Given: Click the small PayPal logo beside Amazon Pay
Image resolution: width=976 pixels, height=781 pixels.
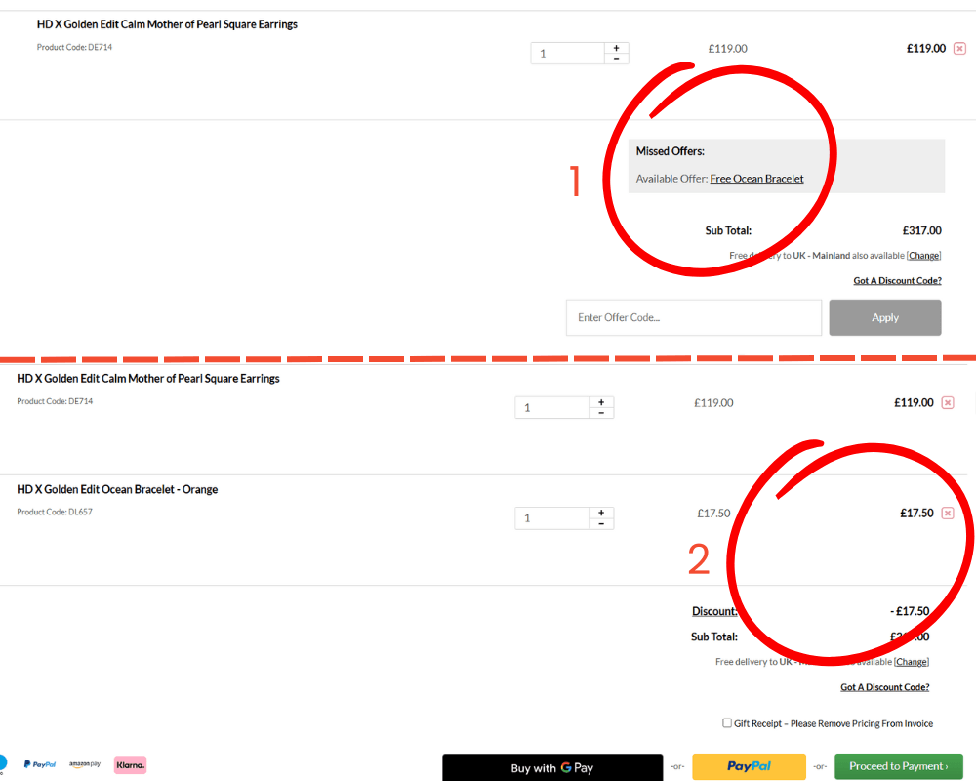Looking at the screenshot, I should [40, 765].
